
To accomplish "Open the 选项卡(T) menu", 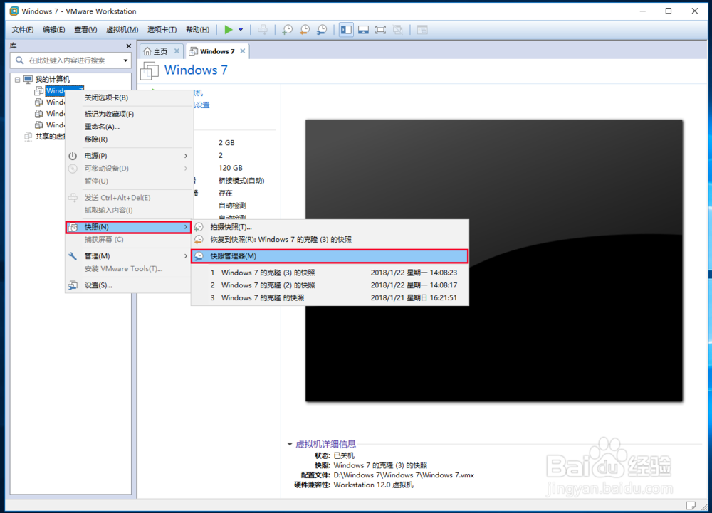I will click(162, 30).
